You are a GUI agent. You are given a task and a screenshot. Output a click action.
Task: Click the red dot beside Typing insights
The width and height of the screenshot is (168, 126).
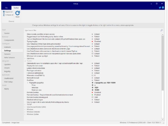pos(92,42)
